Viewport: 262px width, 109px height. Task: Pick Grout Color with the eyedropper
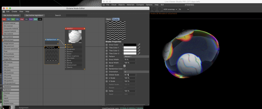(x=139, y=45)
